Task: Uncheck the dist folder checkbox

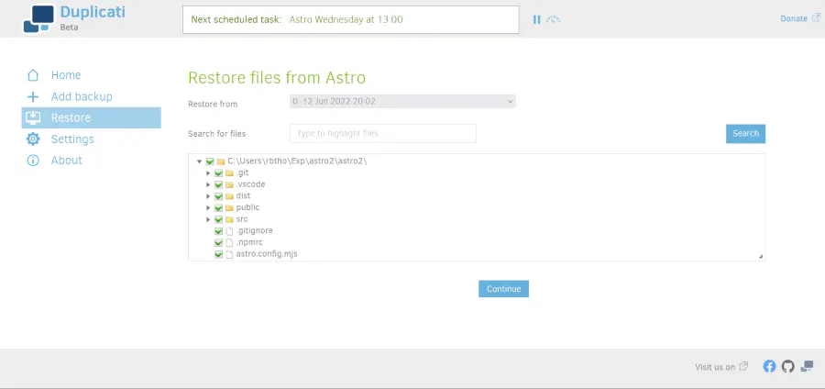Action: pos(219,196)
